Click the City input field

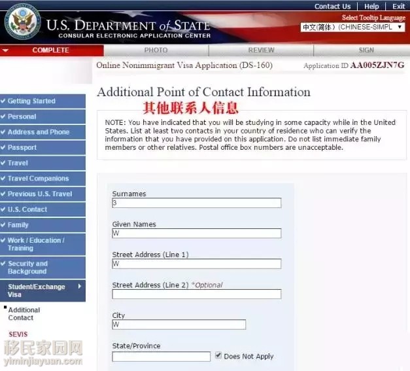[x=179, y=325]
